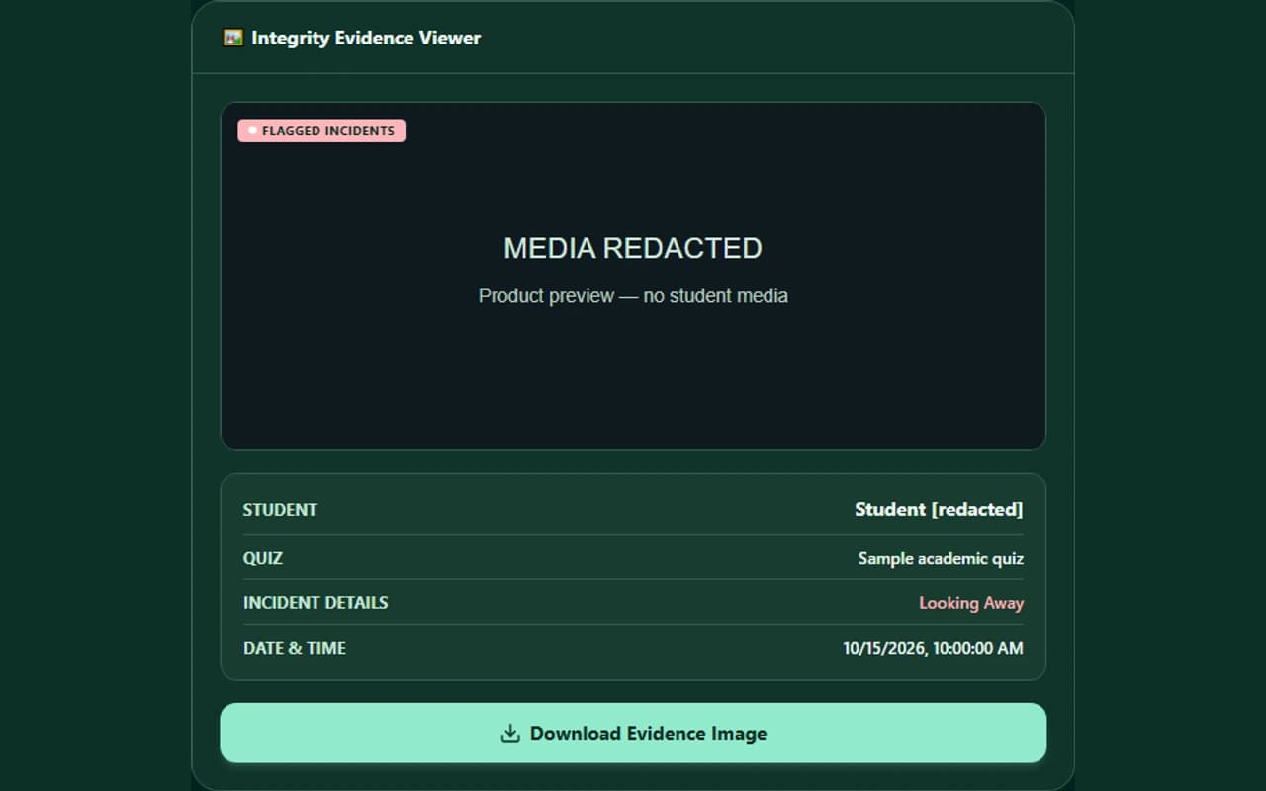Click the QUIZ row label
Image resolution: width=1266 pixels, height=791 pixels.
point(263,558)
